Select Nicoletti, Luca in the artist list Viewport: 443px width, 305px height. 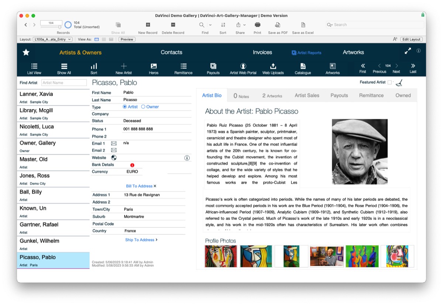(53, 130)
